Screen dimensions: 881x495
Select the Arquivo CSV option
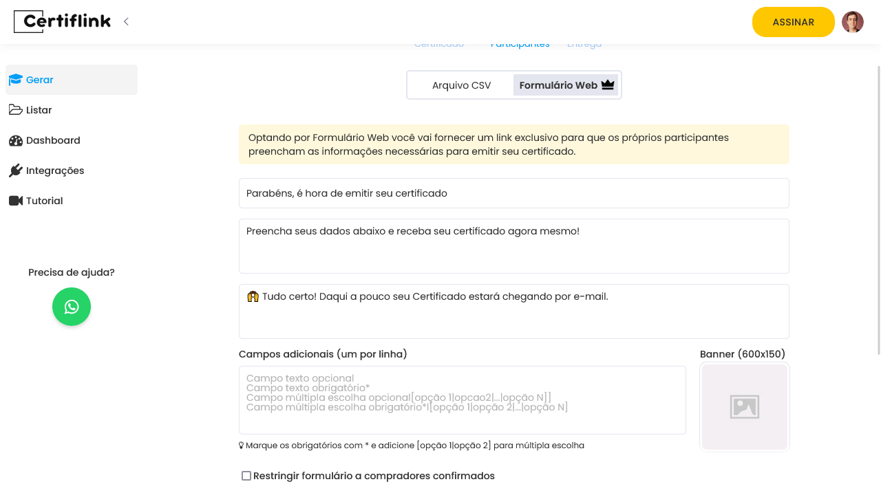(461, 85)
